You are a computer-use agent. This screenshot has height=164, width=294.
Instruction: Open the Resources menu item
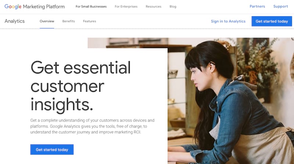click(x=153, y=7)
